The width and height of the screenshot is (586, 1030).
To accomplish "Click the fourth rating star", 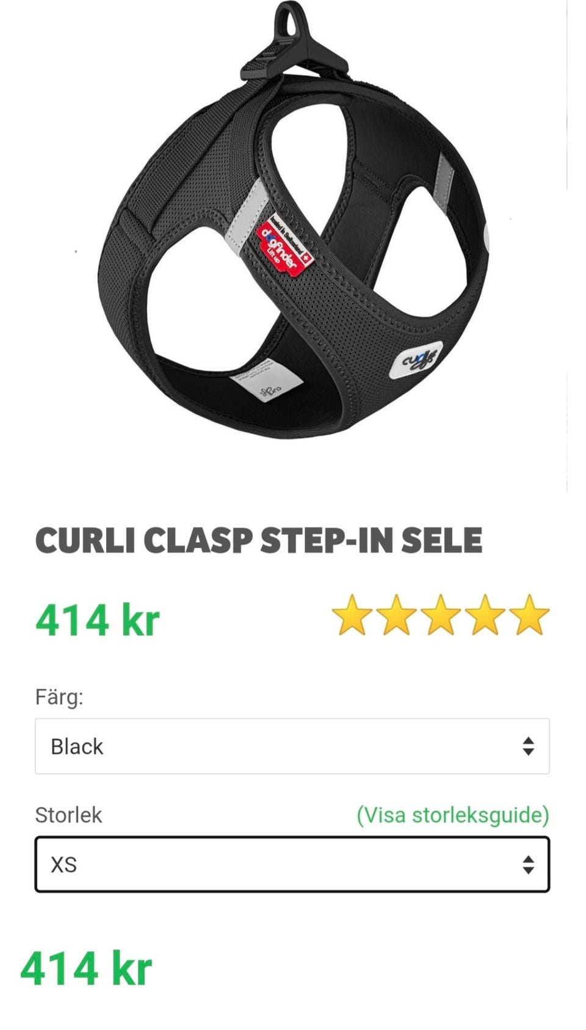I will pyautogui.click(x=485, y=614).
